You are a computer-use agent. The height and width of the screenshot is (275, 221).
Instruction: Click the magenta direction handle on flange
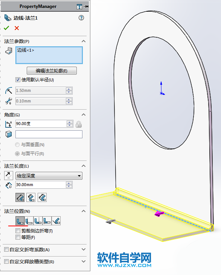tap(159, 214)
